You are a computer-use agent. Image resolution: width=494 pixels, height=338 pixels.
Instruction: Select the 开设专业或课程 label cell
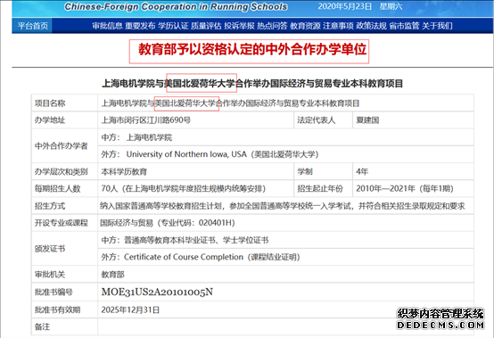click(64, 223)
